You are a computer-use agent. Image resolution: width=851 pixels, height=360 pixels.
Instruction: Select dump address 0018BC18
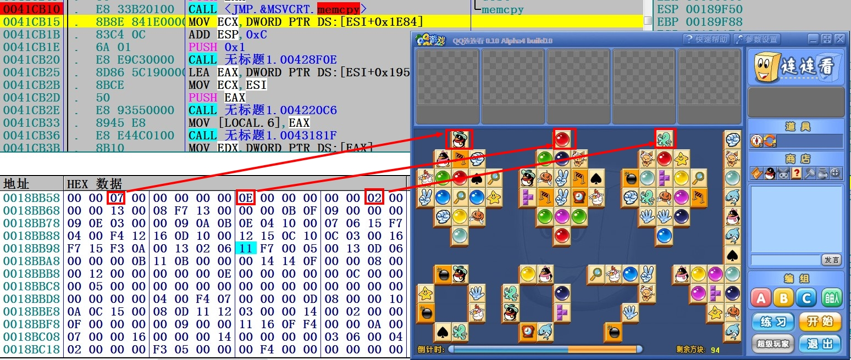(31, 350)
